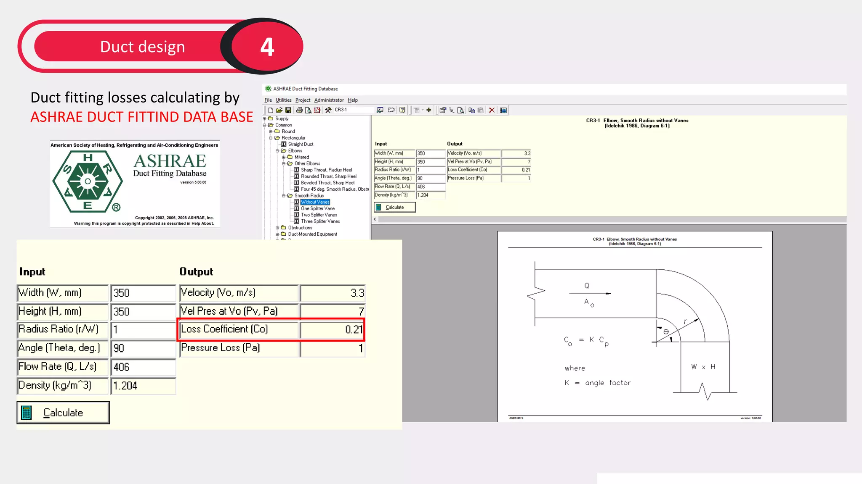862x484 pixels.
Task: Click the small Calculate button
Action: click(x=395, y=207)
